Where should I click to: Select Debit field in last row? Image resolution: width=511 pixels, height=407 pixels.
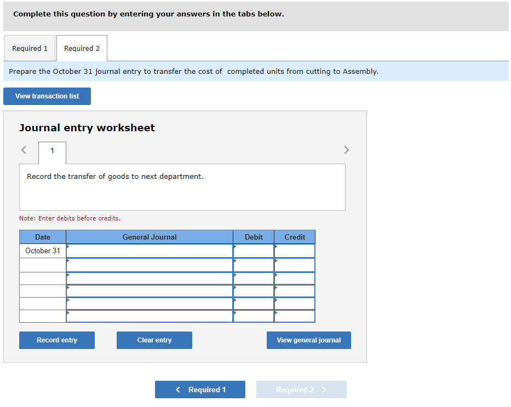point(254,316)
